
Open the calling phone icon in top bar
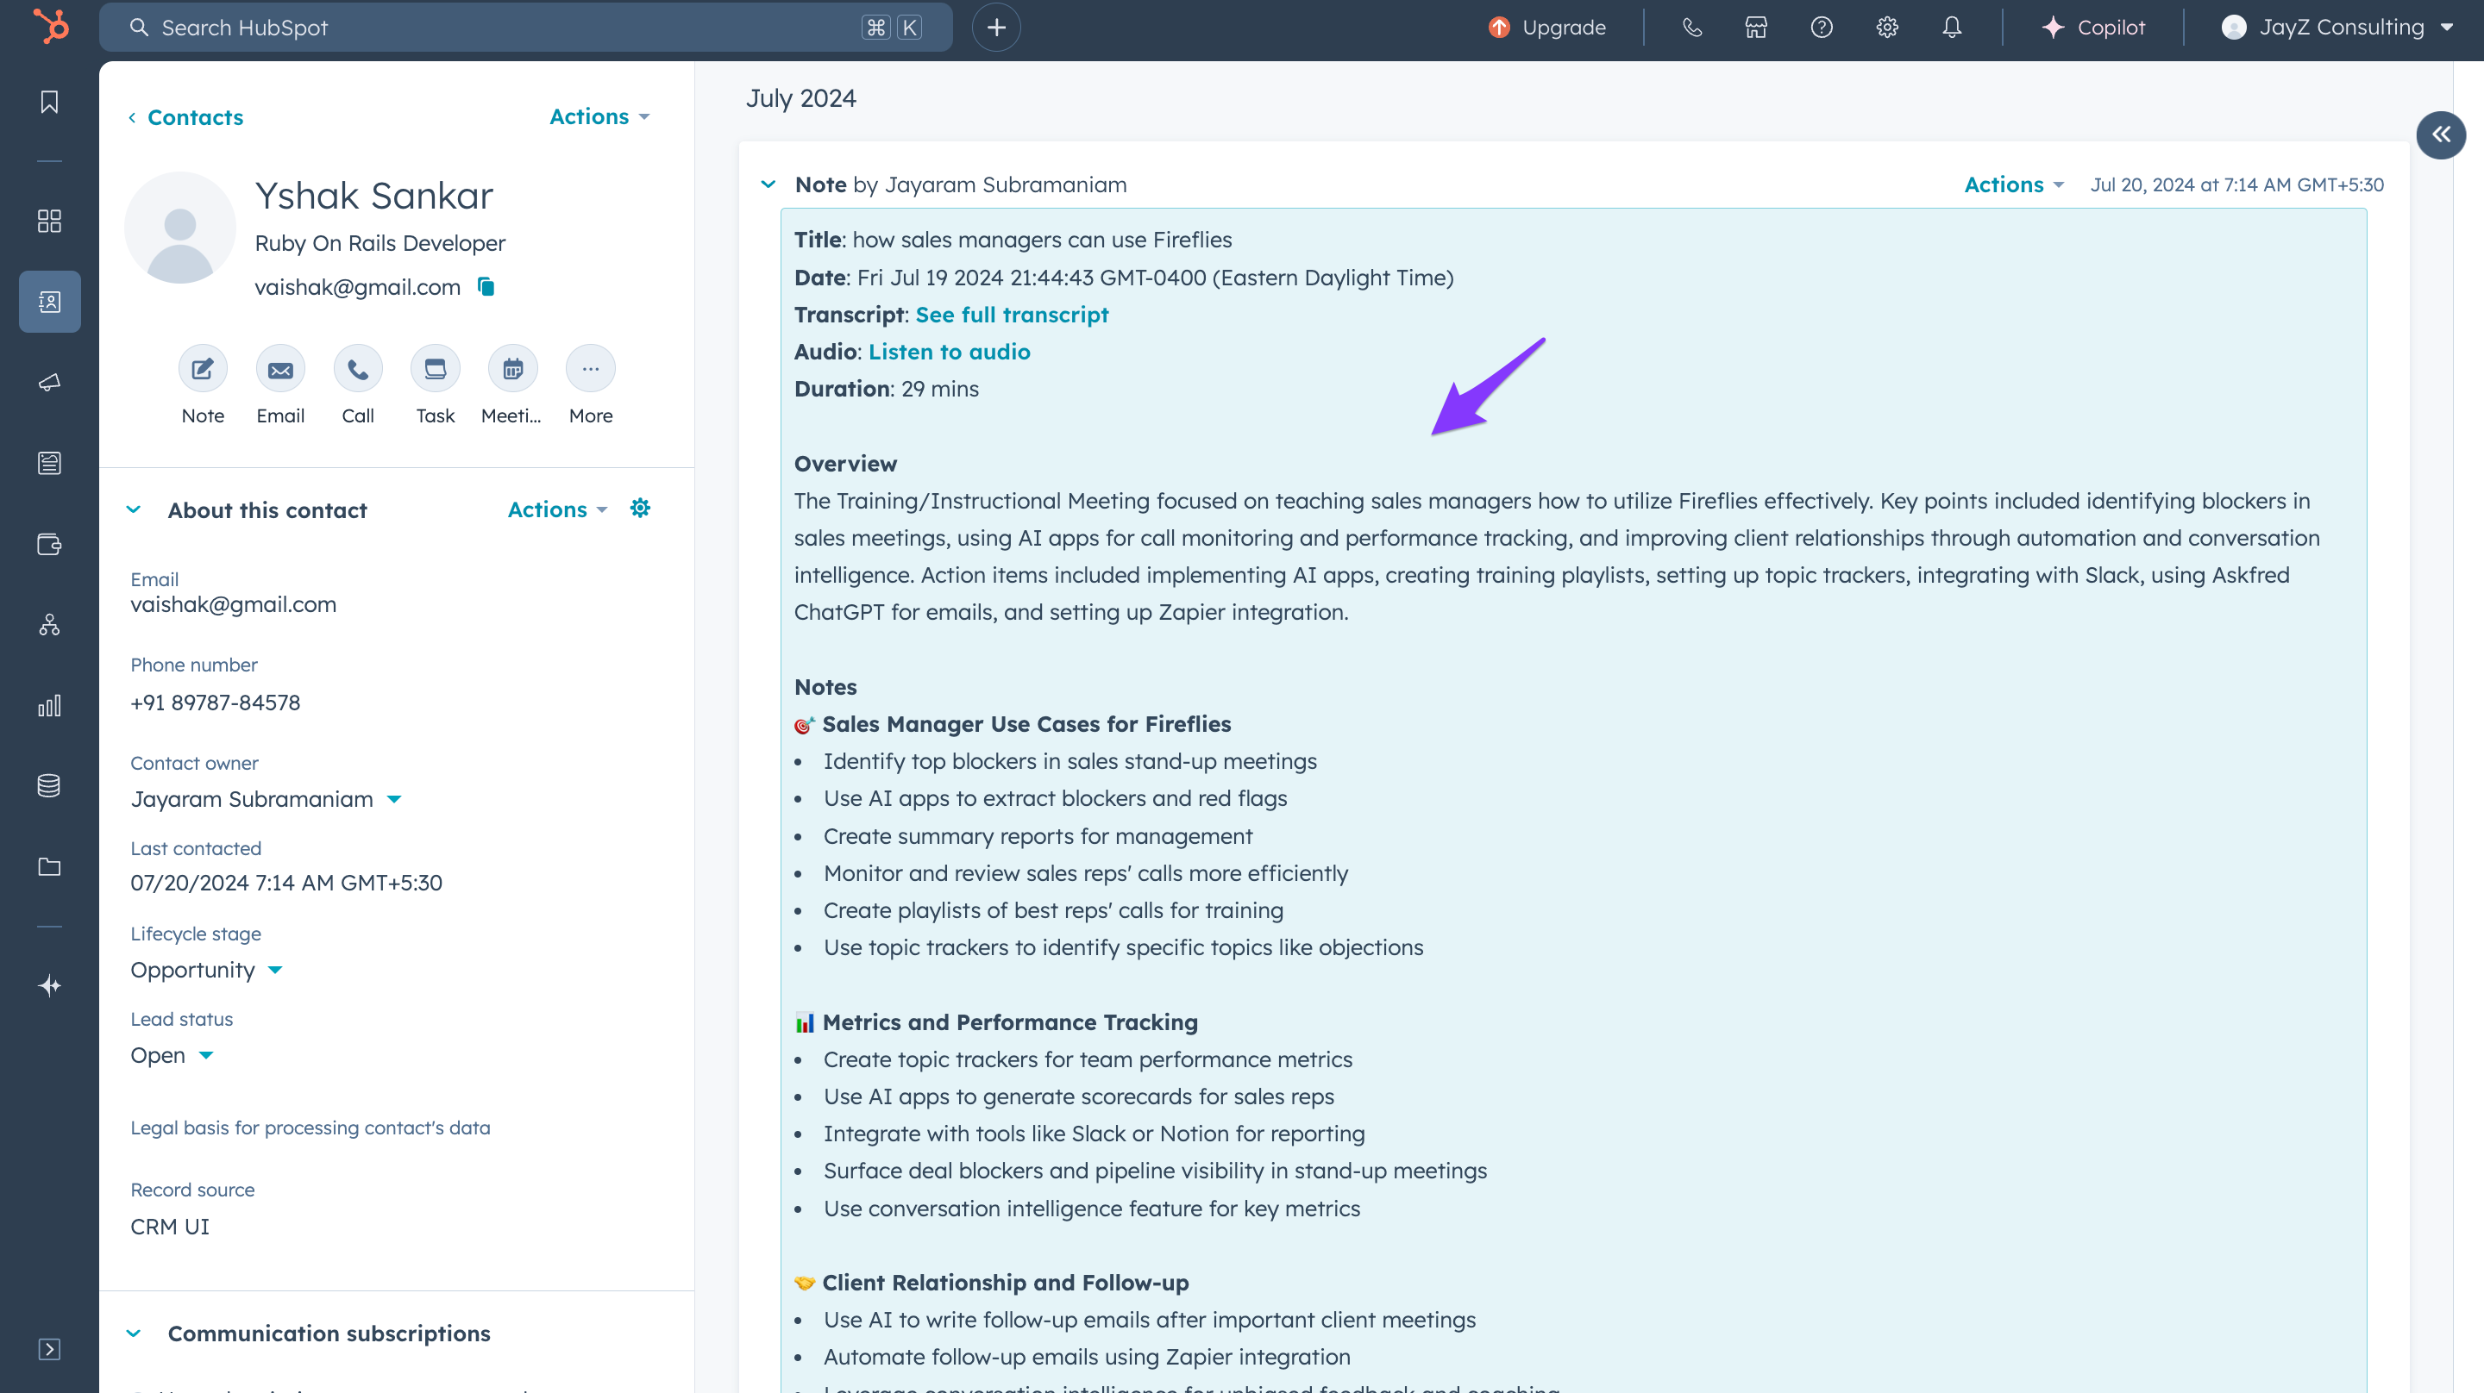[x=1691, y=27]
